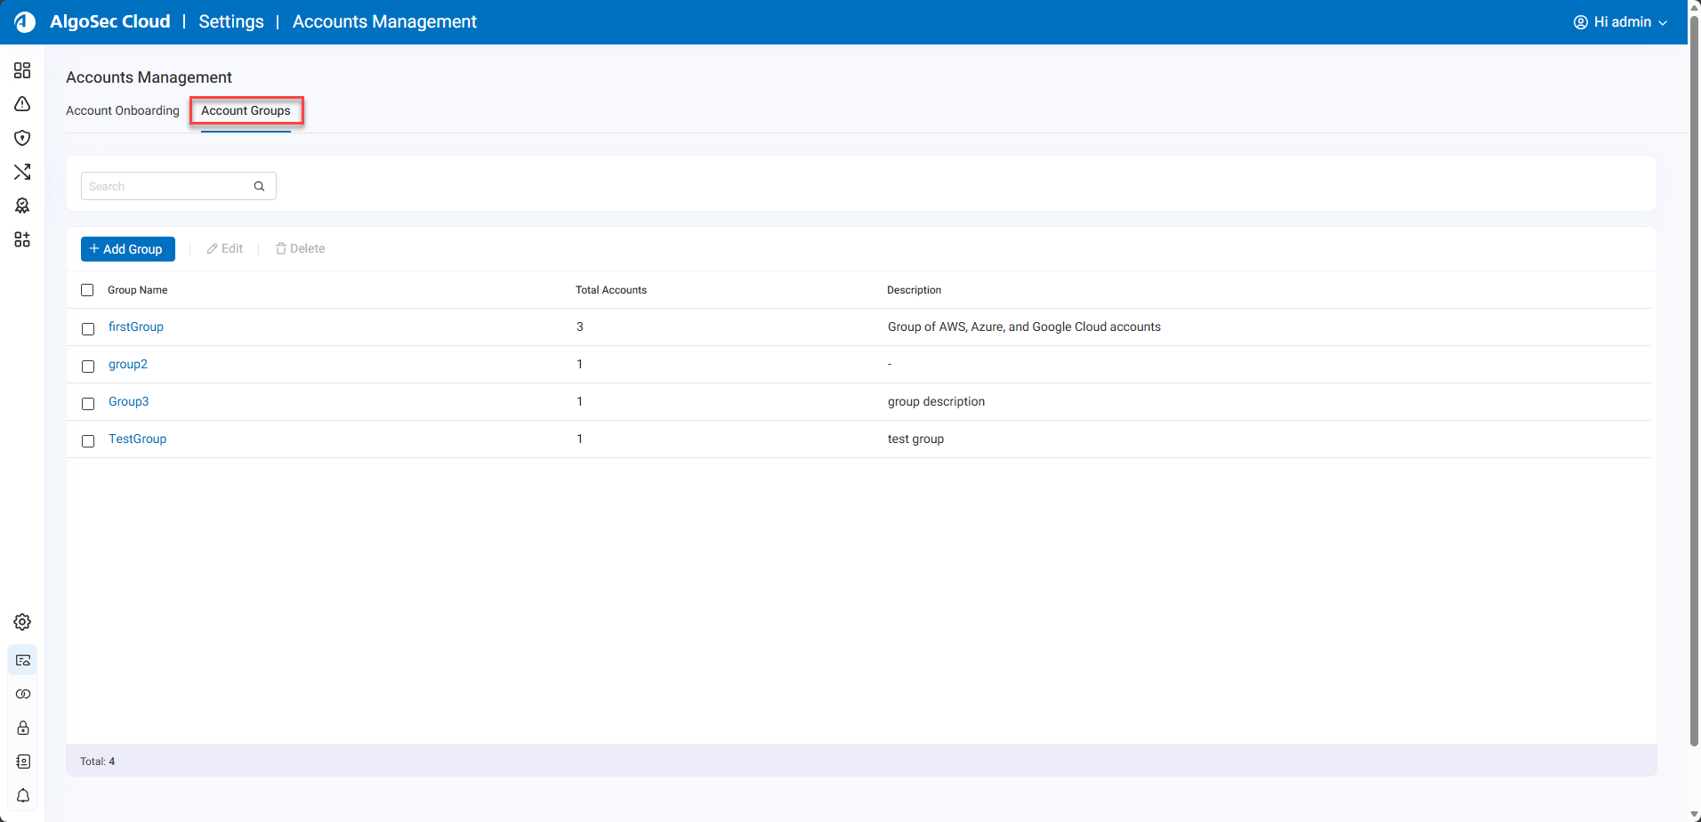Open the award ribbon compliance icon
The width and height of the screenshot is (1701, 822).
(22, 205)
